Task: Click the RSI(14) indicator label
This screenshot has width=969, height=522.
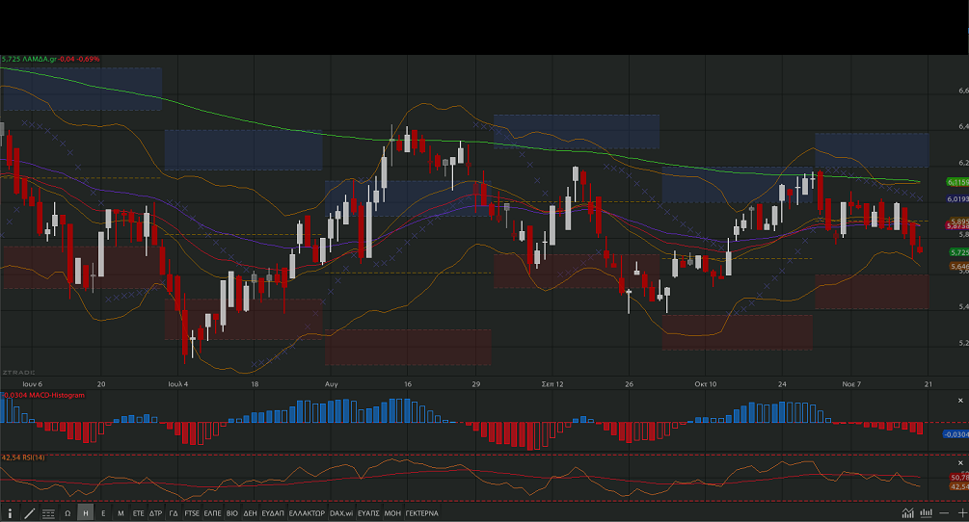Action: click(23, 457)
